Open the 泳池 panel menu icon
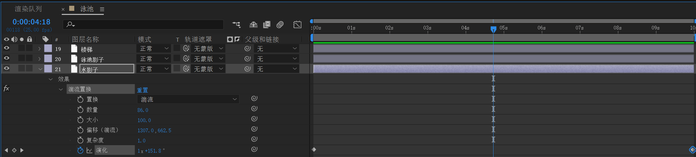This screenshot has width=696, height=157. tap(102, 9)
